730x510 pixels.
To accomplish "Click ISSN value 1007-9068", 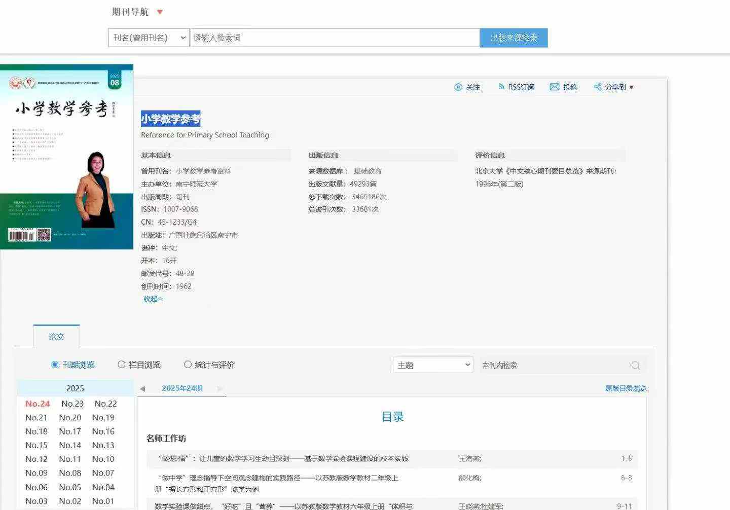I will coord(181,209).
